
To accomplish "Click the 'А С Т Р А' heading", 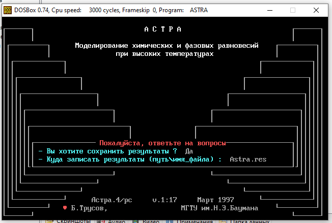I will tap(162, 29).
